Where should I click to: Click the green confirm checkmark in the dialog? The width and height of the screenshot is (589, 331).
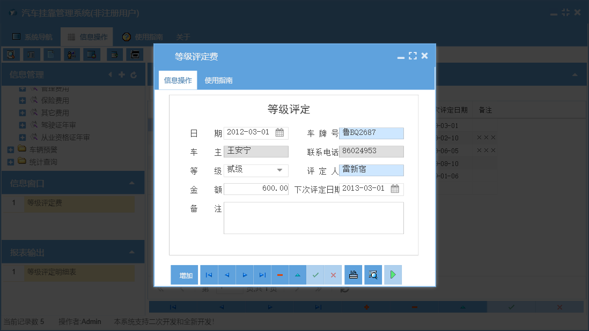pos(315,274)
